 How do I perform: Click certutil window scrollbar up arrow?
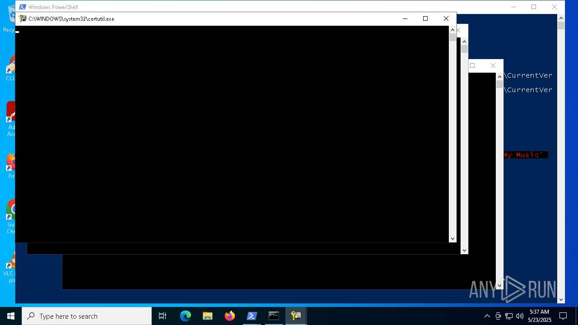pyautogui.click(x=452, y=30)
